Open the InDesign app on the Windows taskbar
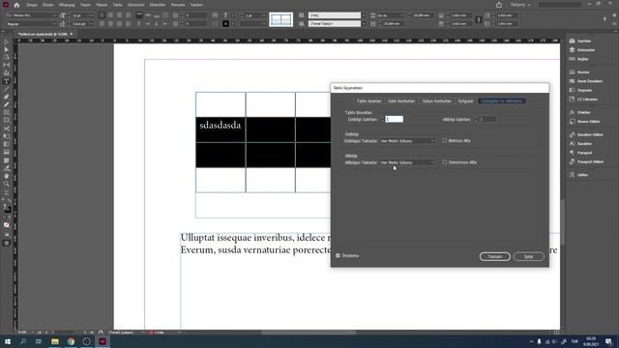619x348 pixels. tap(103, 341)
